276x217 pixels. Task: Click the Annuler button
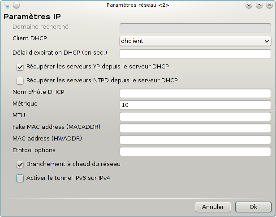pyautogui.click(x=213, y=207)
